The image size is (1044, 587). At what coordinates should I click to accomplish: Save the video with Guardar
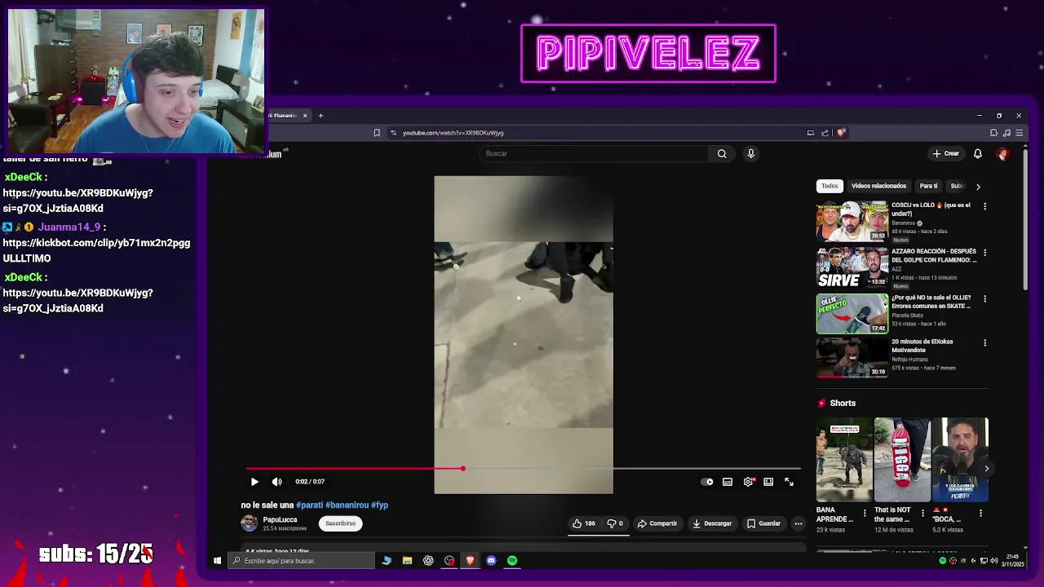(764, 523)
